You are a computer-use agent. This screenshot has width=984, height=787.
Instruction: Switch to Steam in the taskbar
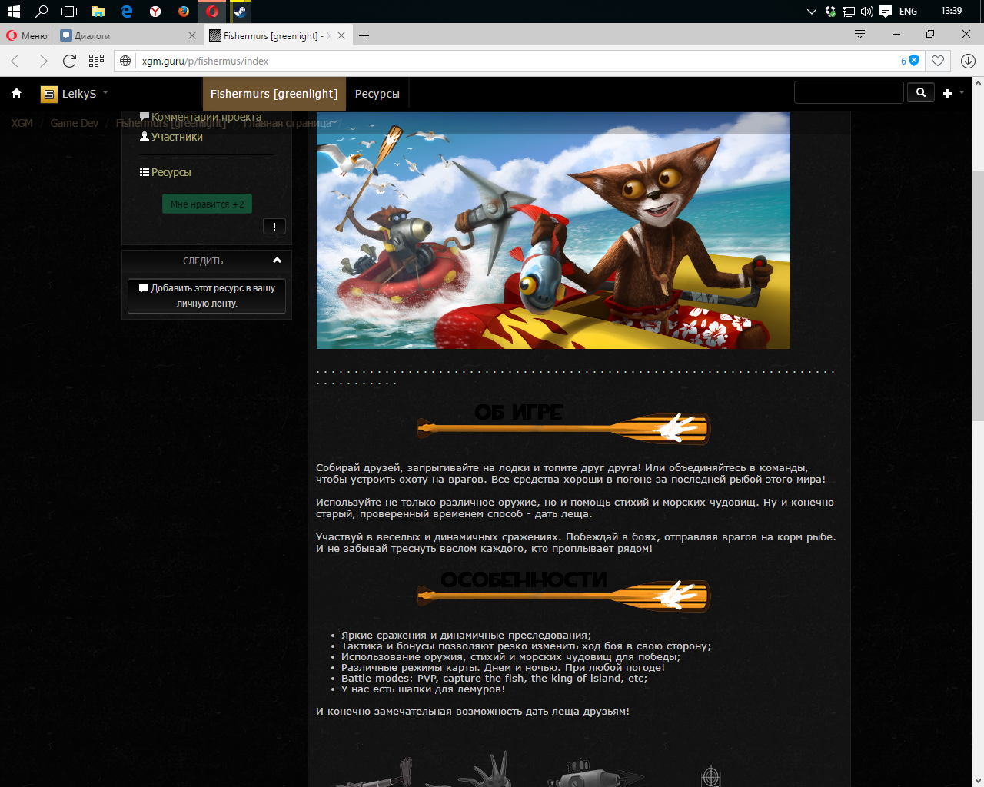point(241,11)
